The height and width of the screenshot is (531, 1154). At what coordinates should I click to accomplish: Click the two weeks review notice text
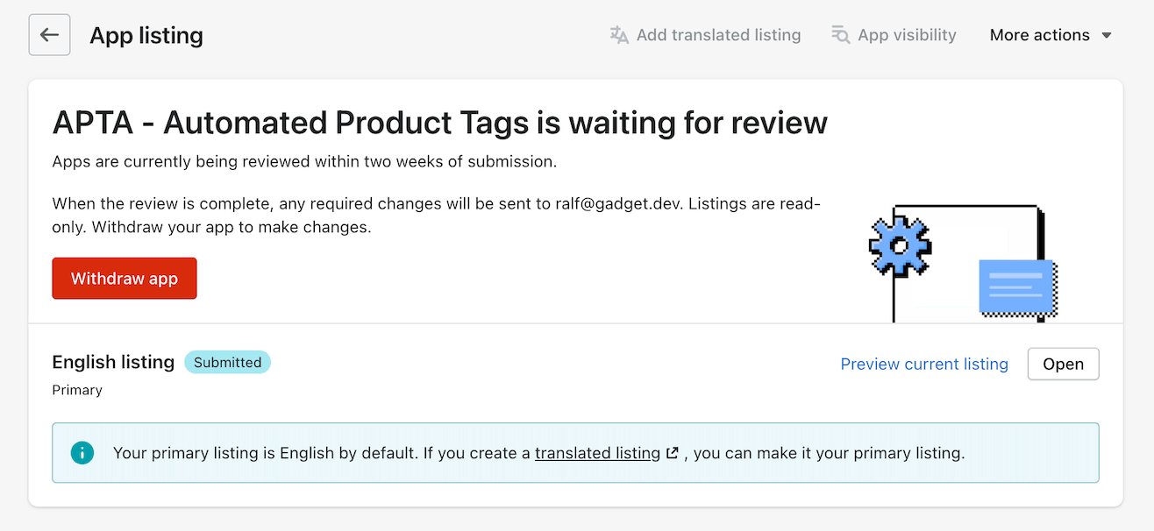click(304, 162)
